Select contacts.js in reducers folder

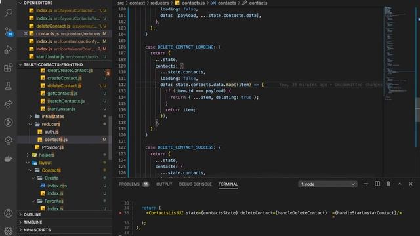[56, 140]
